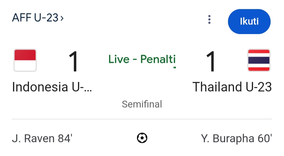This screenshot has width=284, height=156.
Task: Expand the chevron beside AFF U-23
Action: [62, 18]
